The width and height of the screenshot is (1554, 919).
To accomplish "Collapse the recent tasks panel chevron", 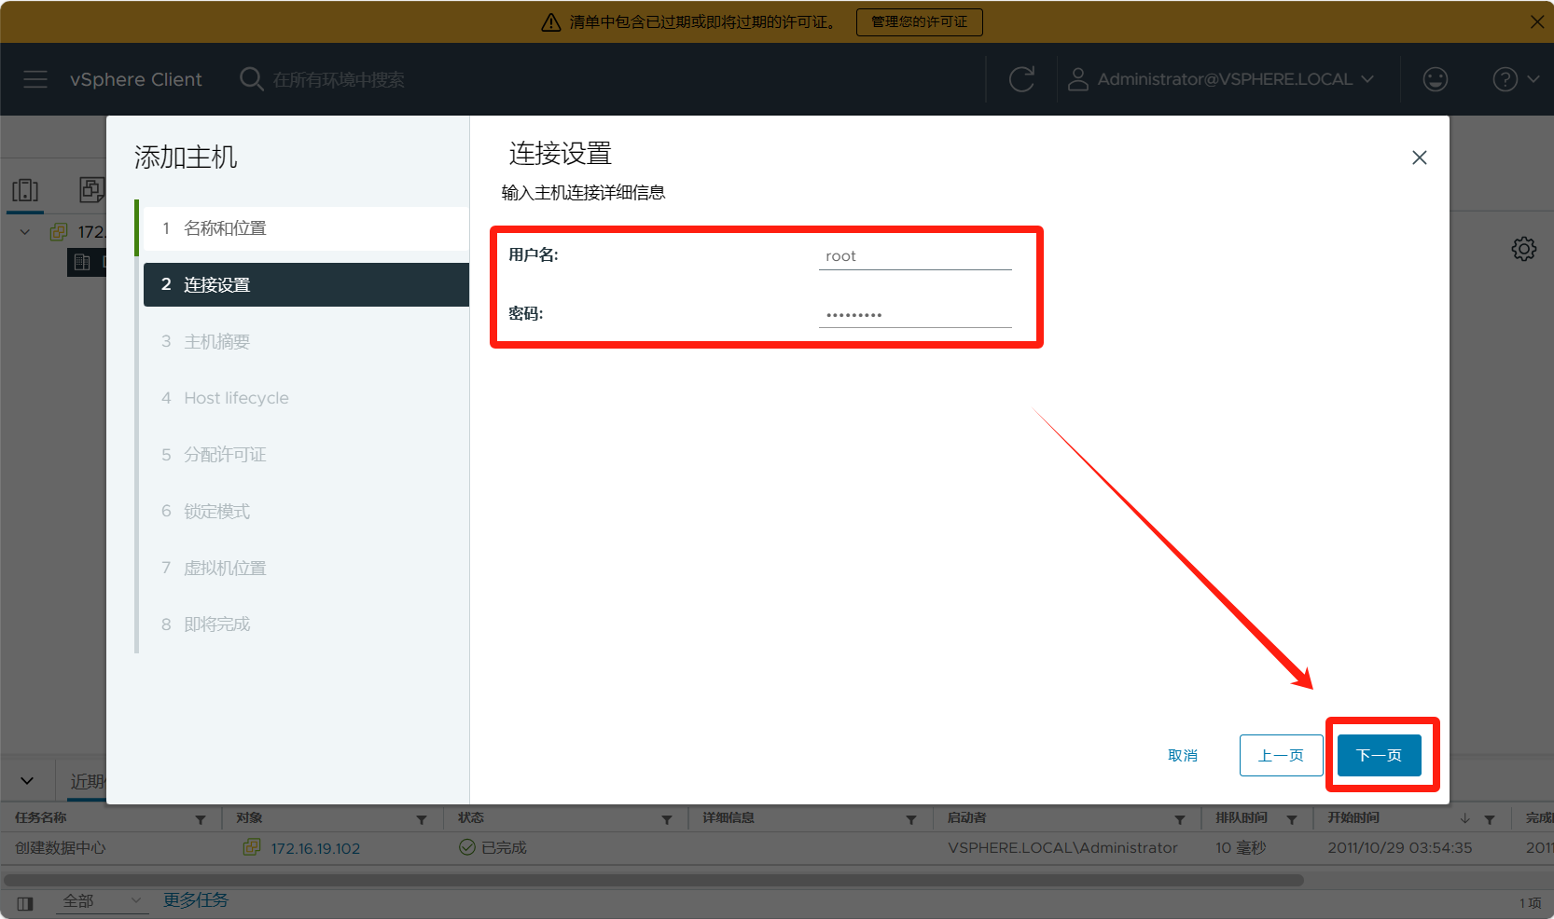I will 27,780.
